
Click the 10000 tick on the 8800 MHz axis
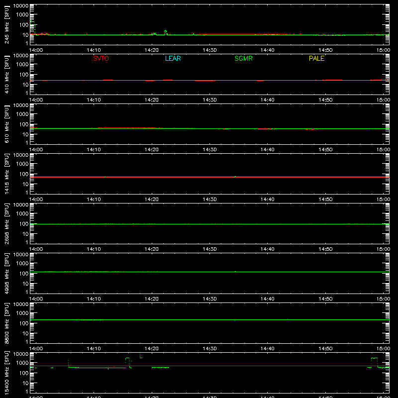21,304
